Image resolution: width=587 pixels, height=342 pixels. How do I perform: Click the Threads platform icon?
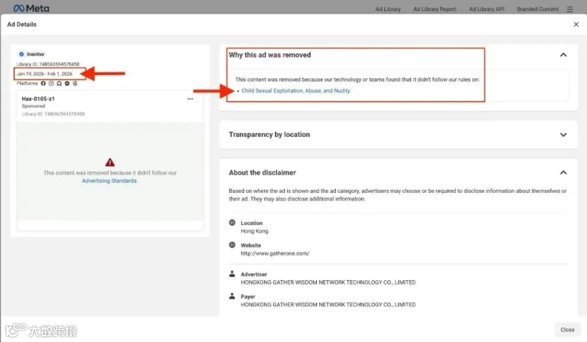click(x=75, y=83)
